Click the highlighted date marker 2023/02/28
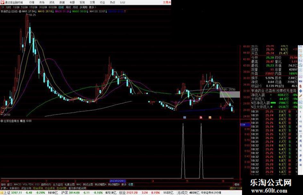Image resolution: width=303 pixels, height=195 pixels. pyautogui.click(x=118, y=181)
